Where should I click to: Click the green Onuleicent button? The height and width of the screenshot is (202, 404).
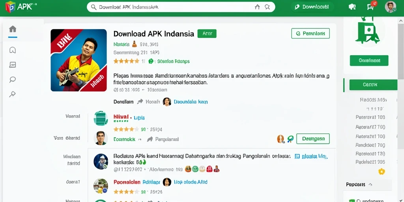pos(369,60)
